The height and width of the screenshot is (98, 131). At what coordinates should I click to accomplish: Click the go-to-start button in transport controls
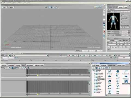click(x=73, y=56)
